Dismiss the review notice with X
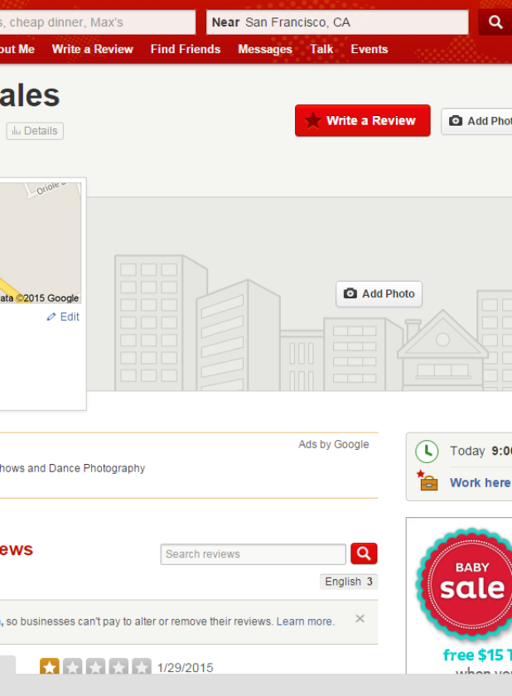 click(360, 619)
